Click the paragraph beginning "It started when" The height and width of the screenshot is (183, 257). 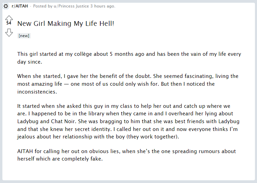point(129,122)
